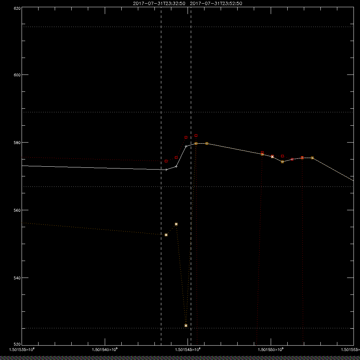Select the y-axis label 620
The image size is (360, 360).
[17, 8]
